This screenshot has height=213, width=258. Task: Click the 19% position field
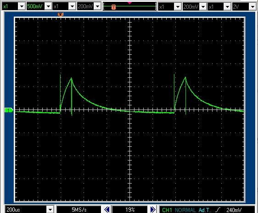pyautogui.click(x=130, y=209)
